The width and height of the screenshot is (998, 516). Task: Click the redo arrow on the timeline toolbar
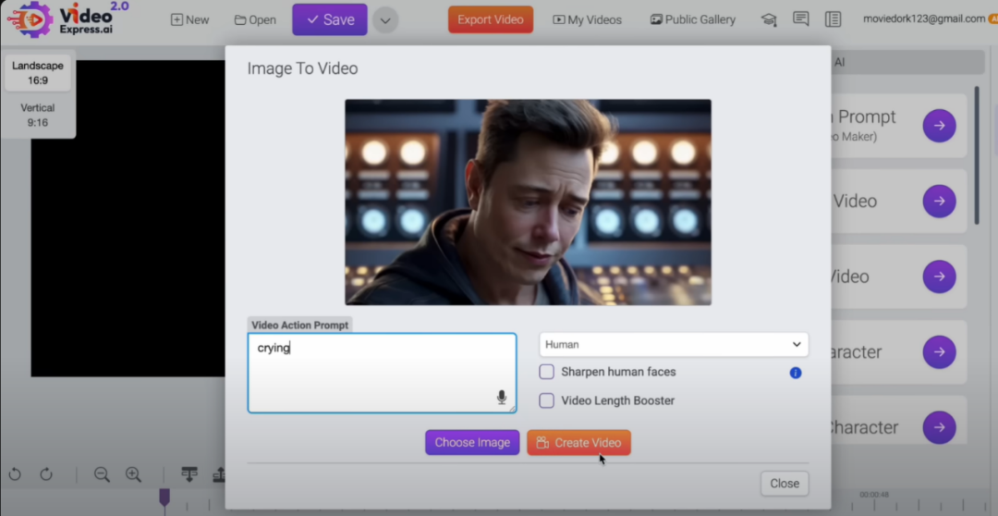(46, 474)
